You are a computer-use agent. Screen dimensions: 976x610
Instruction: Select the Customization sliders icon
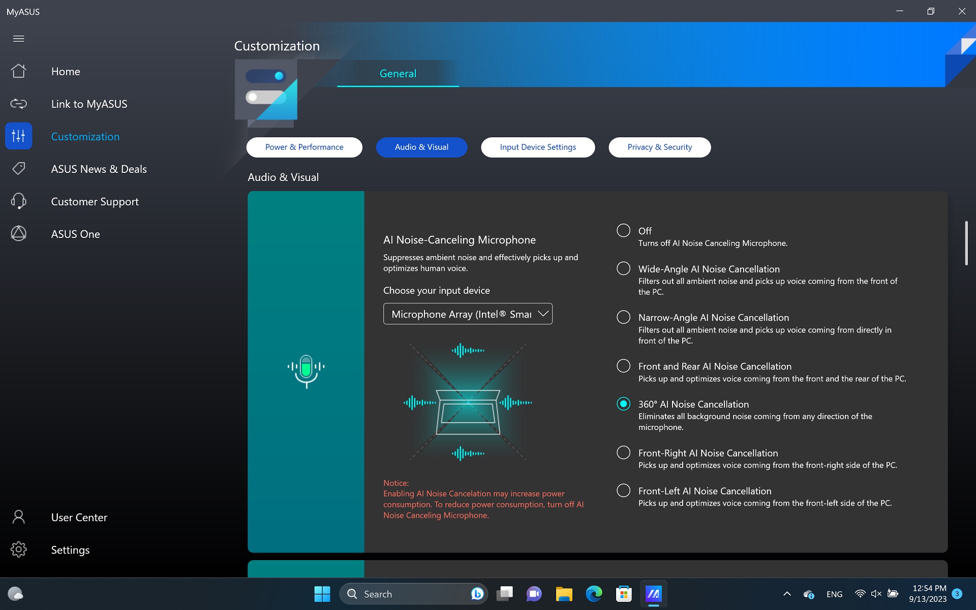18,136
